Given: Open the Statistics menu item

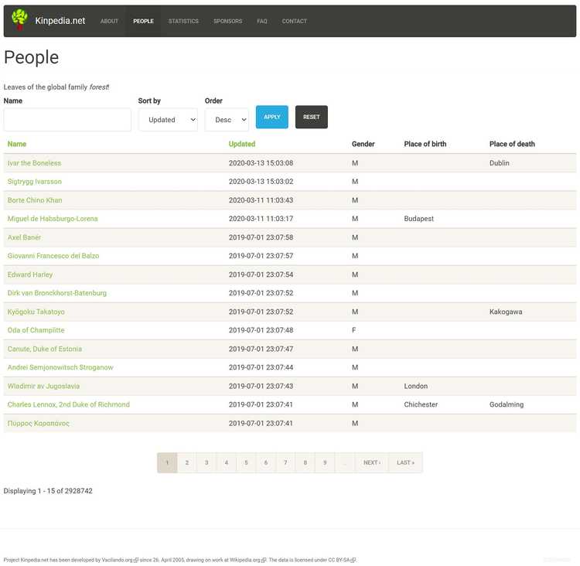Looking at the screenshot, I should click(x=183, y=22).
